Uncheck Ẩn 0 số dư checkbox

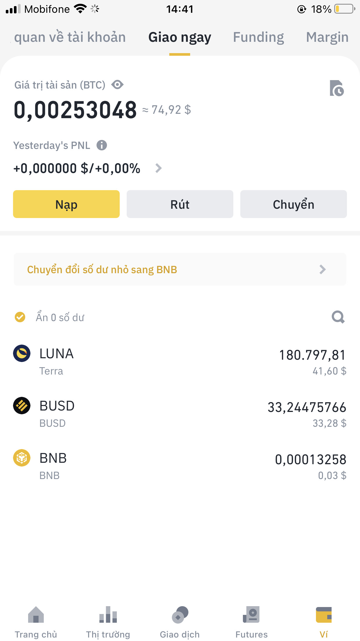click(20, 317)
